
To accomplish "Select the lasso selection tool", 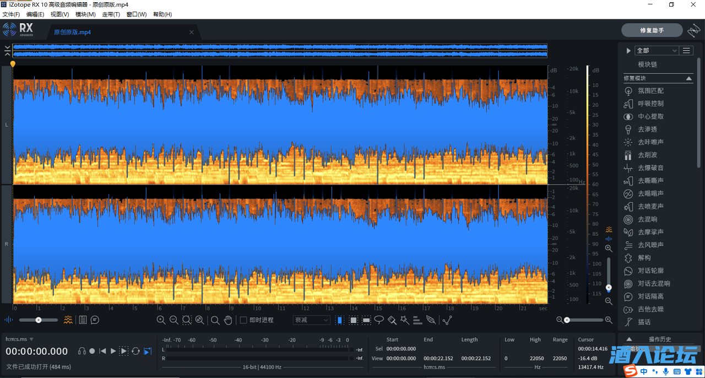I will 379,320.
